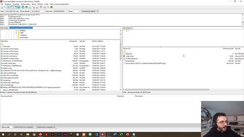Screen dimensions: 244x137
Task: Expand the infotext folder in local tree
Action: click(x=16, y=30)
